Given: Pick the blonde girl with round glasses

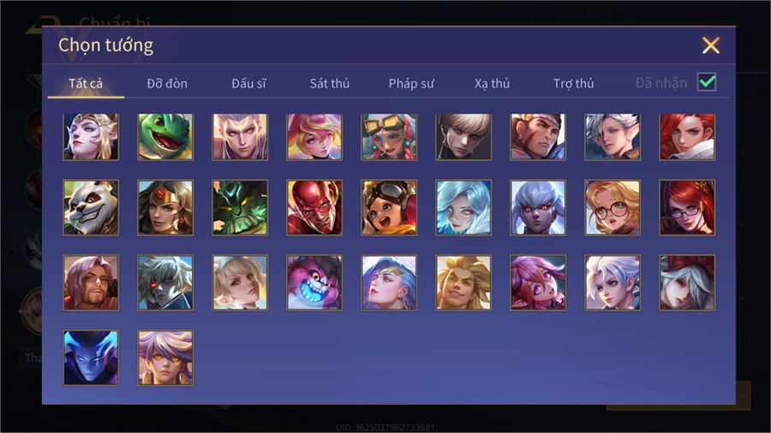Looking at the screenshot, I should pyautogui.click(x=613, y=207).
